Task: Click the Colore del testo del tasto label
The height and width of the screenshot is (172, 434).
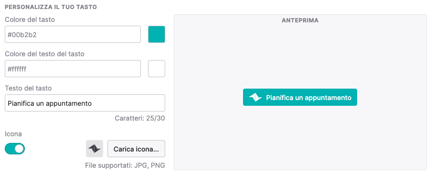Action: pyautogui.click(x=44, y=54)
